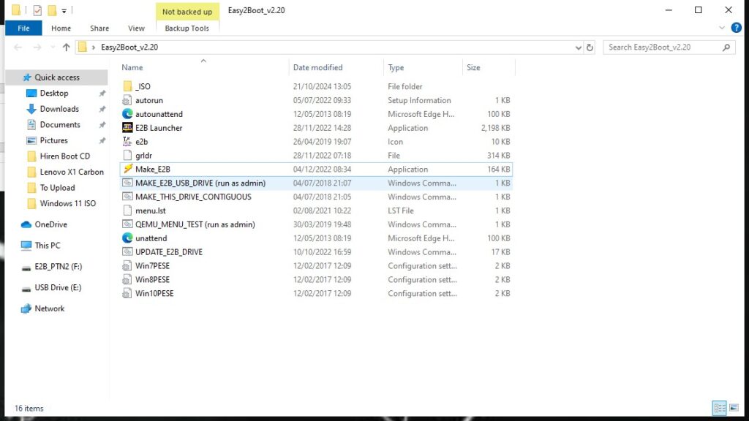Screen dimensions: 749x421
Task: Select USB Drive (E:) in navigation pane
Action: pyautogui.click(x=57, y=288)
